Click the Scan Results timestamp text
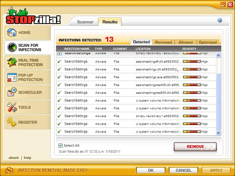 point(89,151)
